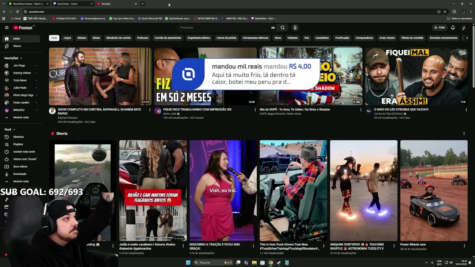The height and width of the screenshot is (267, 475).
Task: Go to Início in the sidebar
Action: pyautogui.click(x=21, y=39)
